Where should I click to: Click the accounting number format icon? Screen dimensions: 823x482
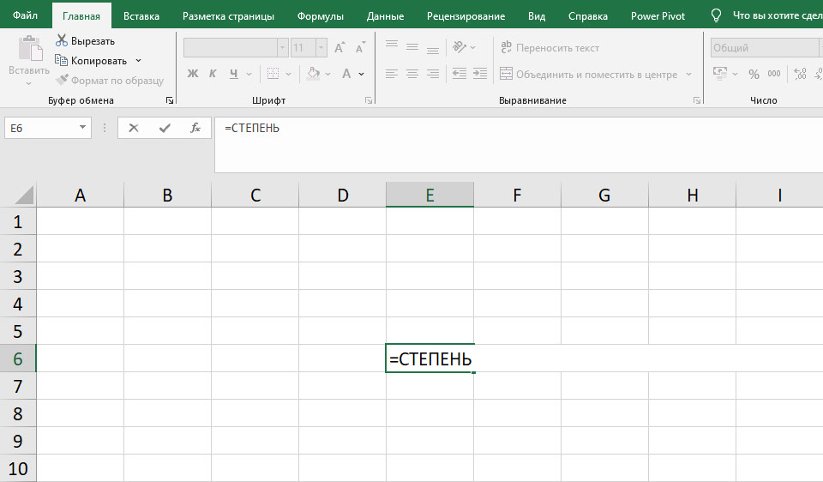[x=720, y=73]
